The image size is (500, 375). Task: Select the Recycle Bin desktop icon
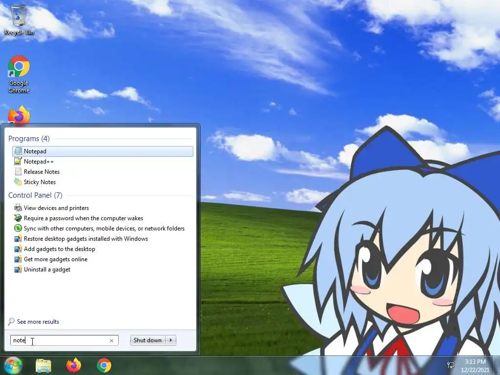19,19
